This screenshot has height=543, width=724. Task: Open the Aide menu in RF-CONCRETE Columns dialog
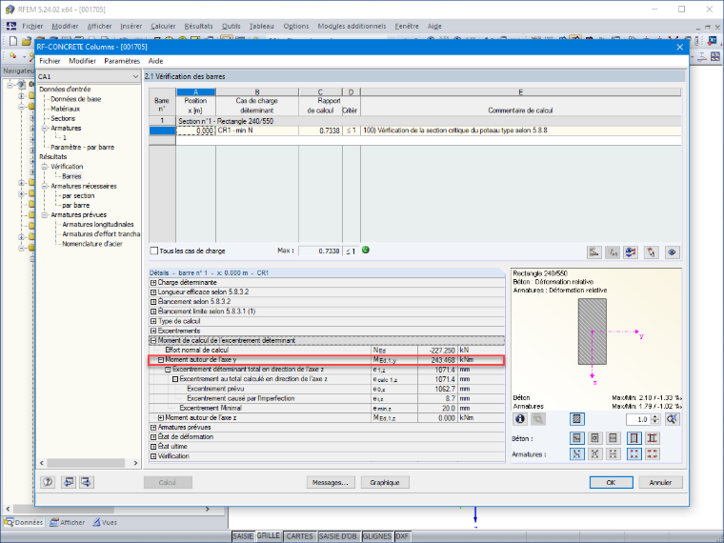click(x=155, y=61)
